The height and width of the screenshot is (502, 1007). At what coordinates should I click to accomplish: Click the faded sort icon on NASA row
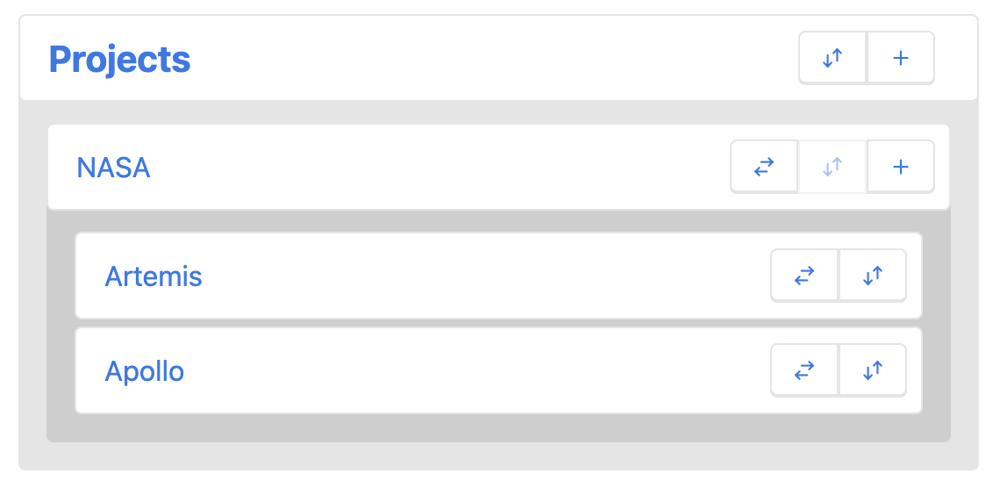pyautogui.click(x=832, y=167)
